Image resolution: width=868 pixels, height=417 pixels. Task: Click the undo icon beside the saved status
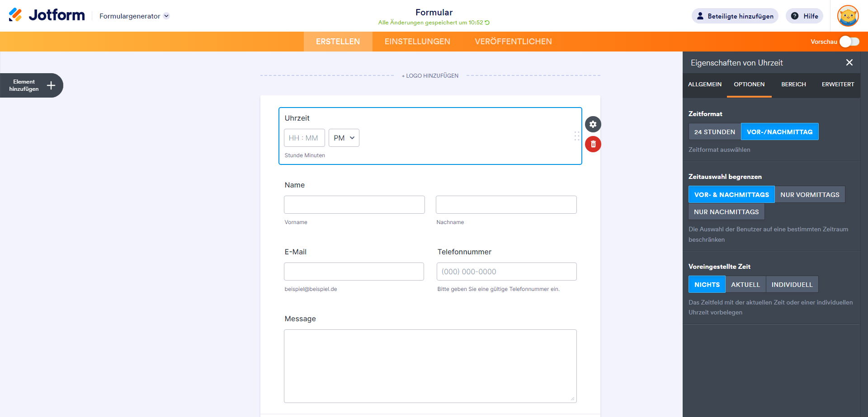tap(487, 23)
